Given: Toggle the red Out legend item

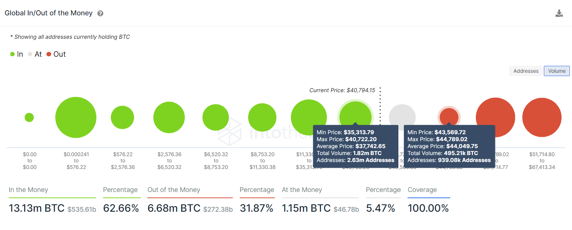Looking at the screenshot, I should [x=56, y=54].
